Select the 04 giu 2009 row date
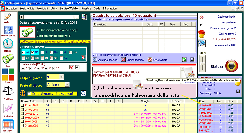244x133 pixels. (x=31, y=126)
